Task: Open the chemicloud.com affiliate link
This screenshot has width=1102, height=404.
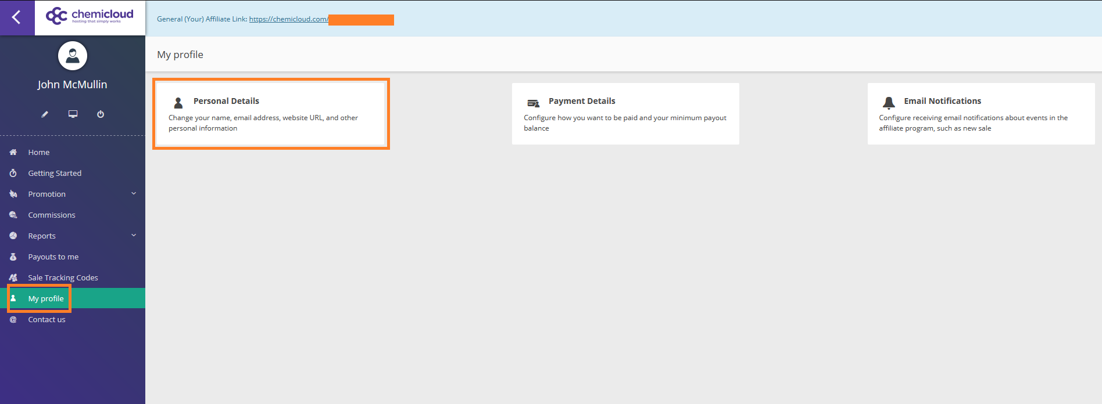Action: click(289, 19)
